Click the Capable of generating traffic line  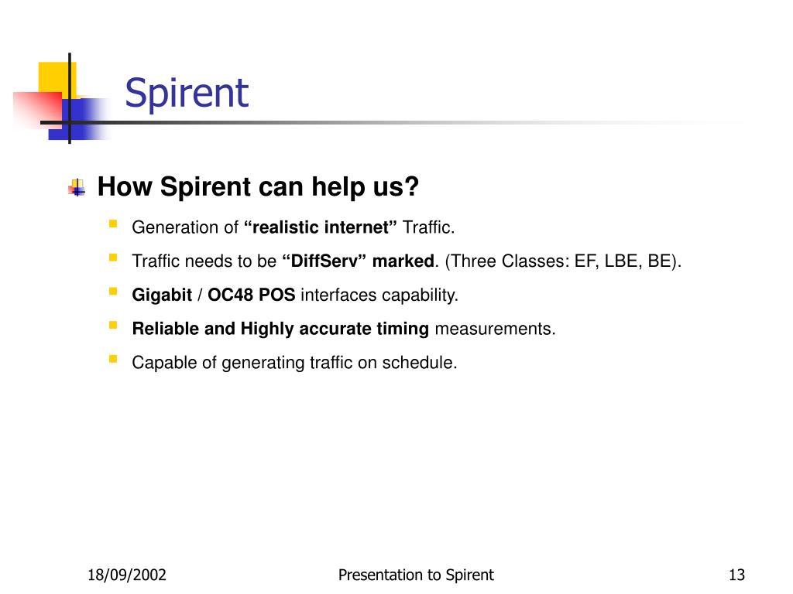294,363
